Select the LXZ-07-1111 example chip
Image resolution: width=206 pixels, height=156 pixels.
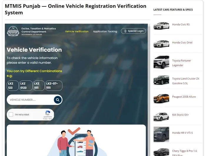[54, 86]
